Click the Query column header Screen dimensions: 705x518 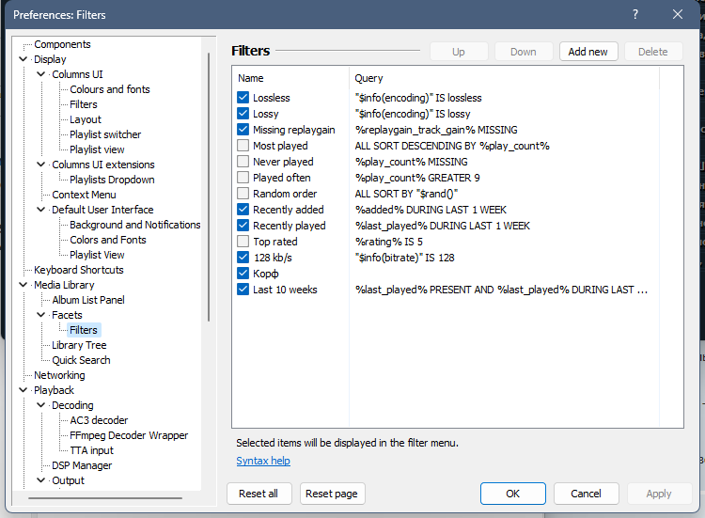368,78
